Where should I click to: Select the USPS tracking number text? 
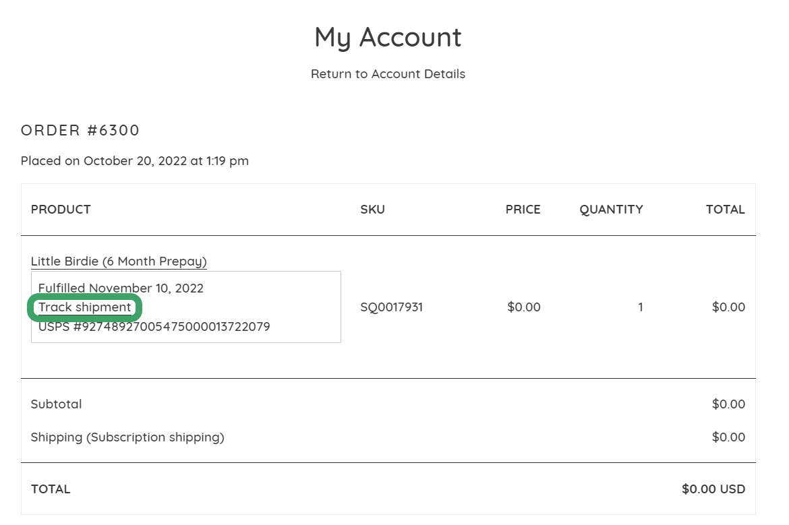154,327
